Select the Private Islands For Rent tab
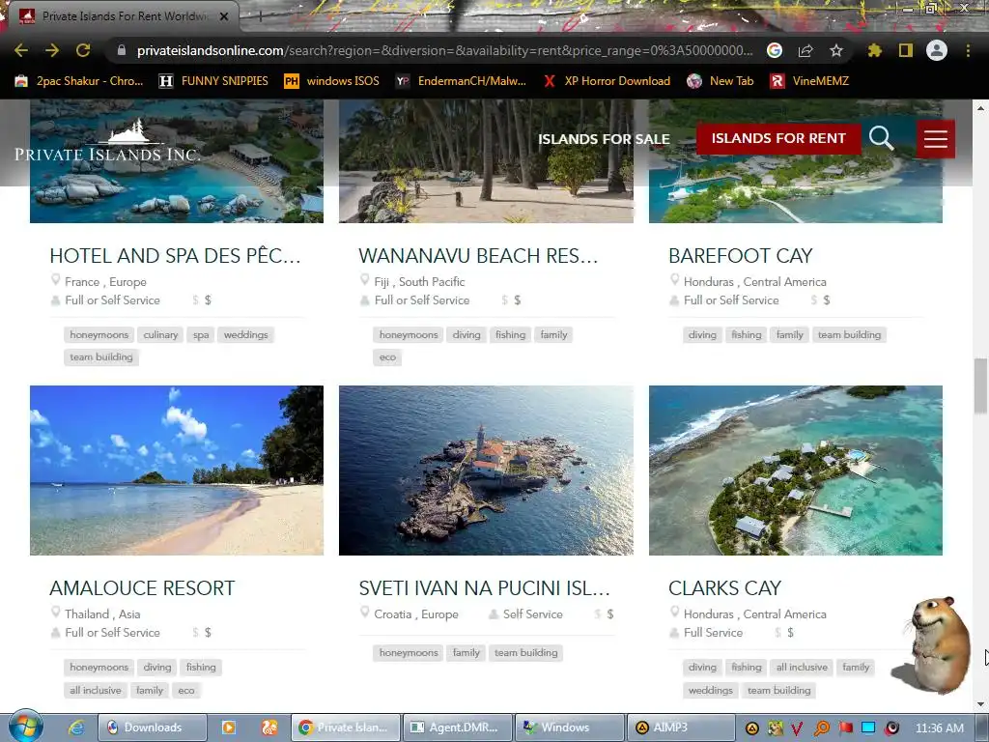 (123, 16)
